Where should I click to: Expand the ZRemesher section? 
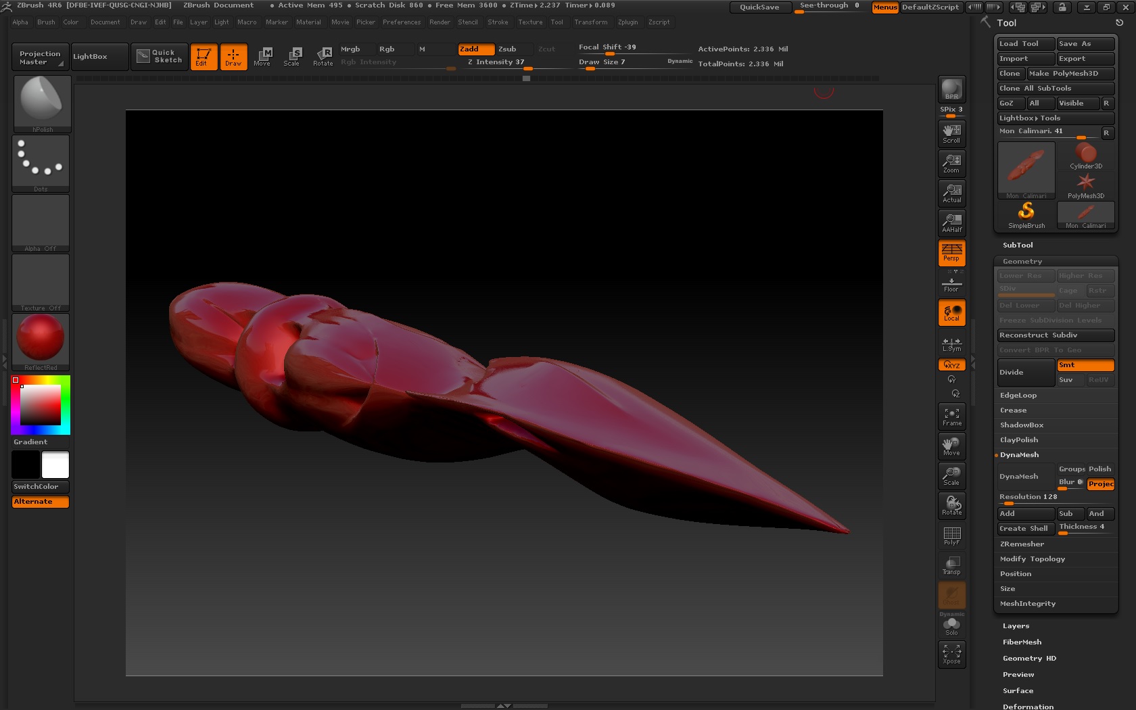click(x=1022, y=544)
